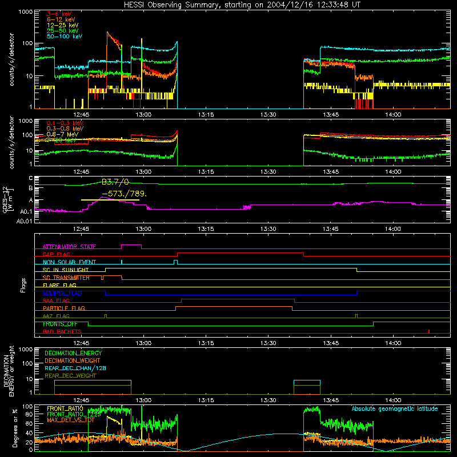Select the orange MAX_DET_VS_TOT legend label

click(70, 420)
